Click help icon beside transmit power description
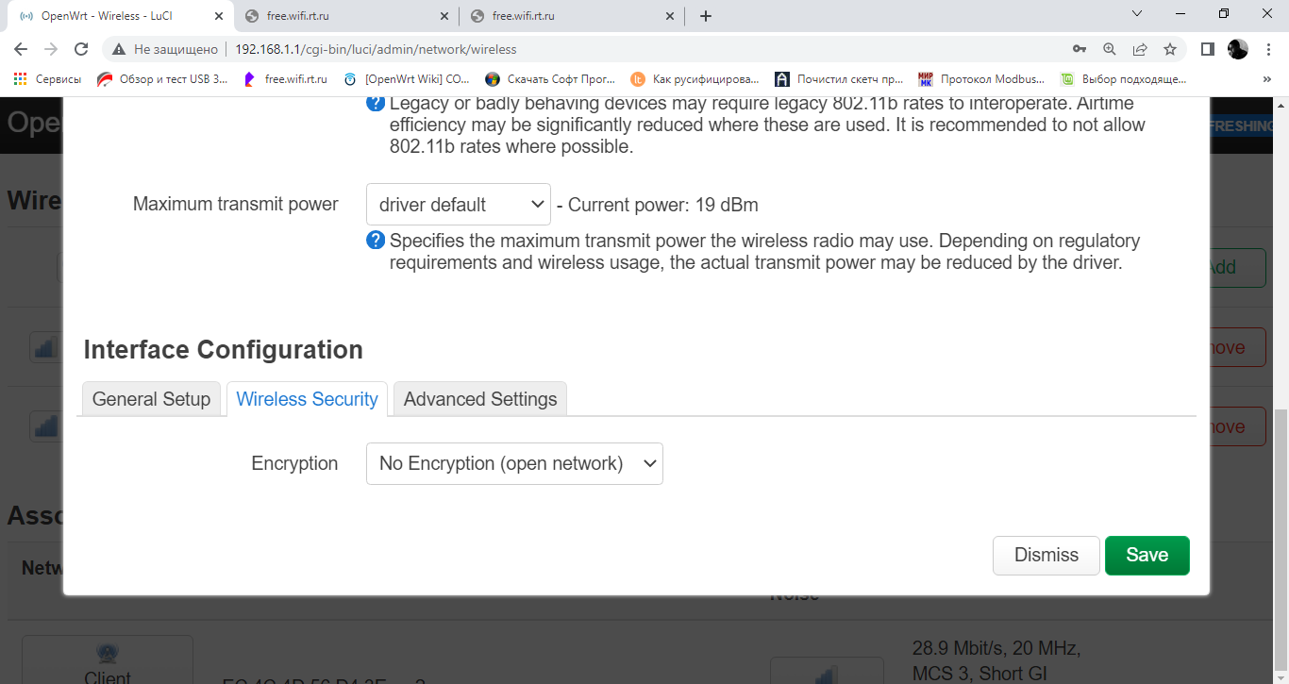Viewport: 1289px width, 684px height. [376, 241]
